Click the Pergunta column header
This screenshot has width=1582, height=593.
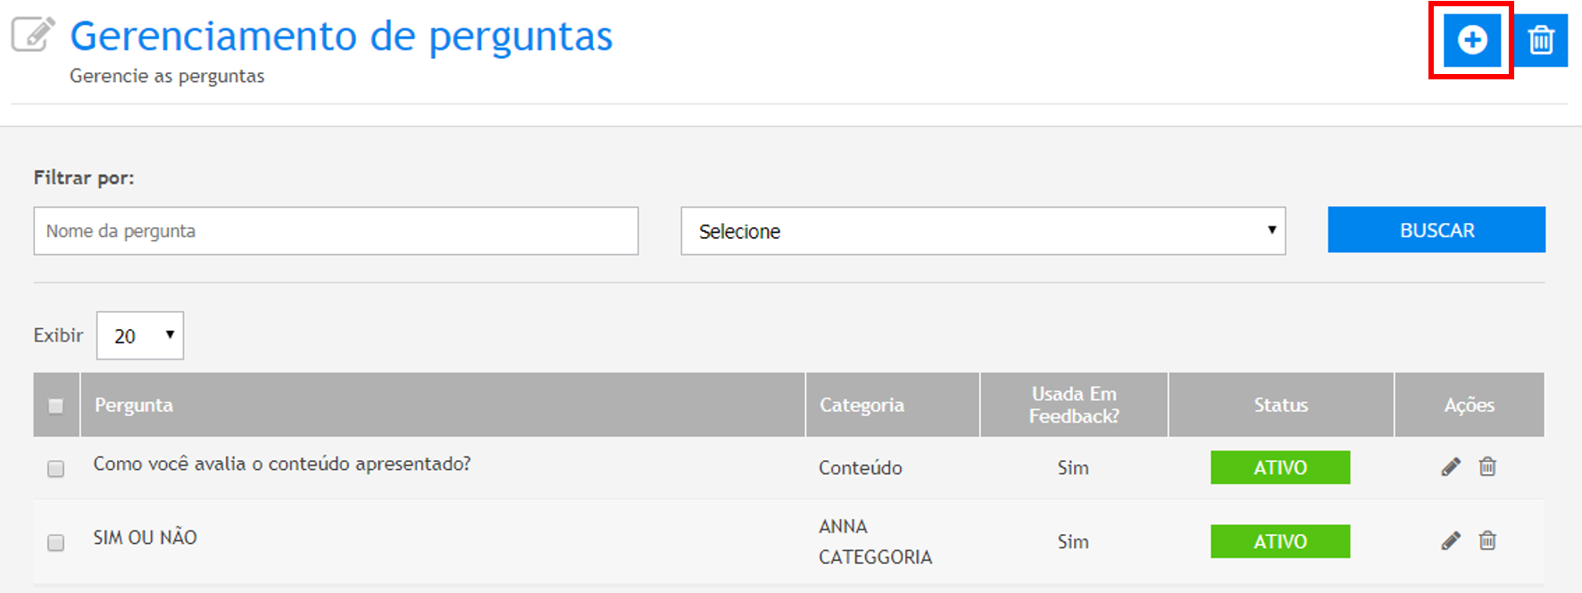pos(134,405)
